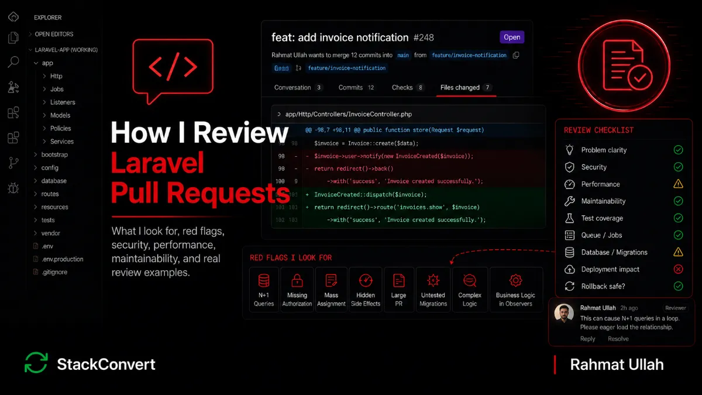
Task: Click Reply under Rahmat Ullah's comment
Action: click(588, 339)
